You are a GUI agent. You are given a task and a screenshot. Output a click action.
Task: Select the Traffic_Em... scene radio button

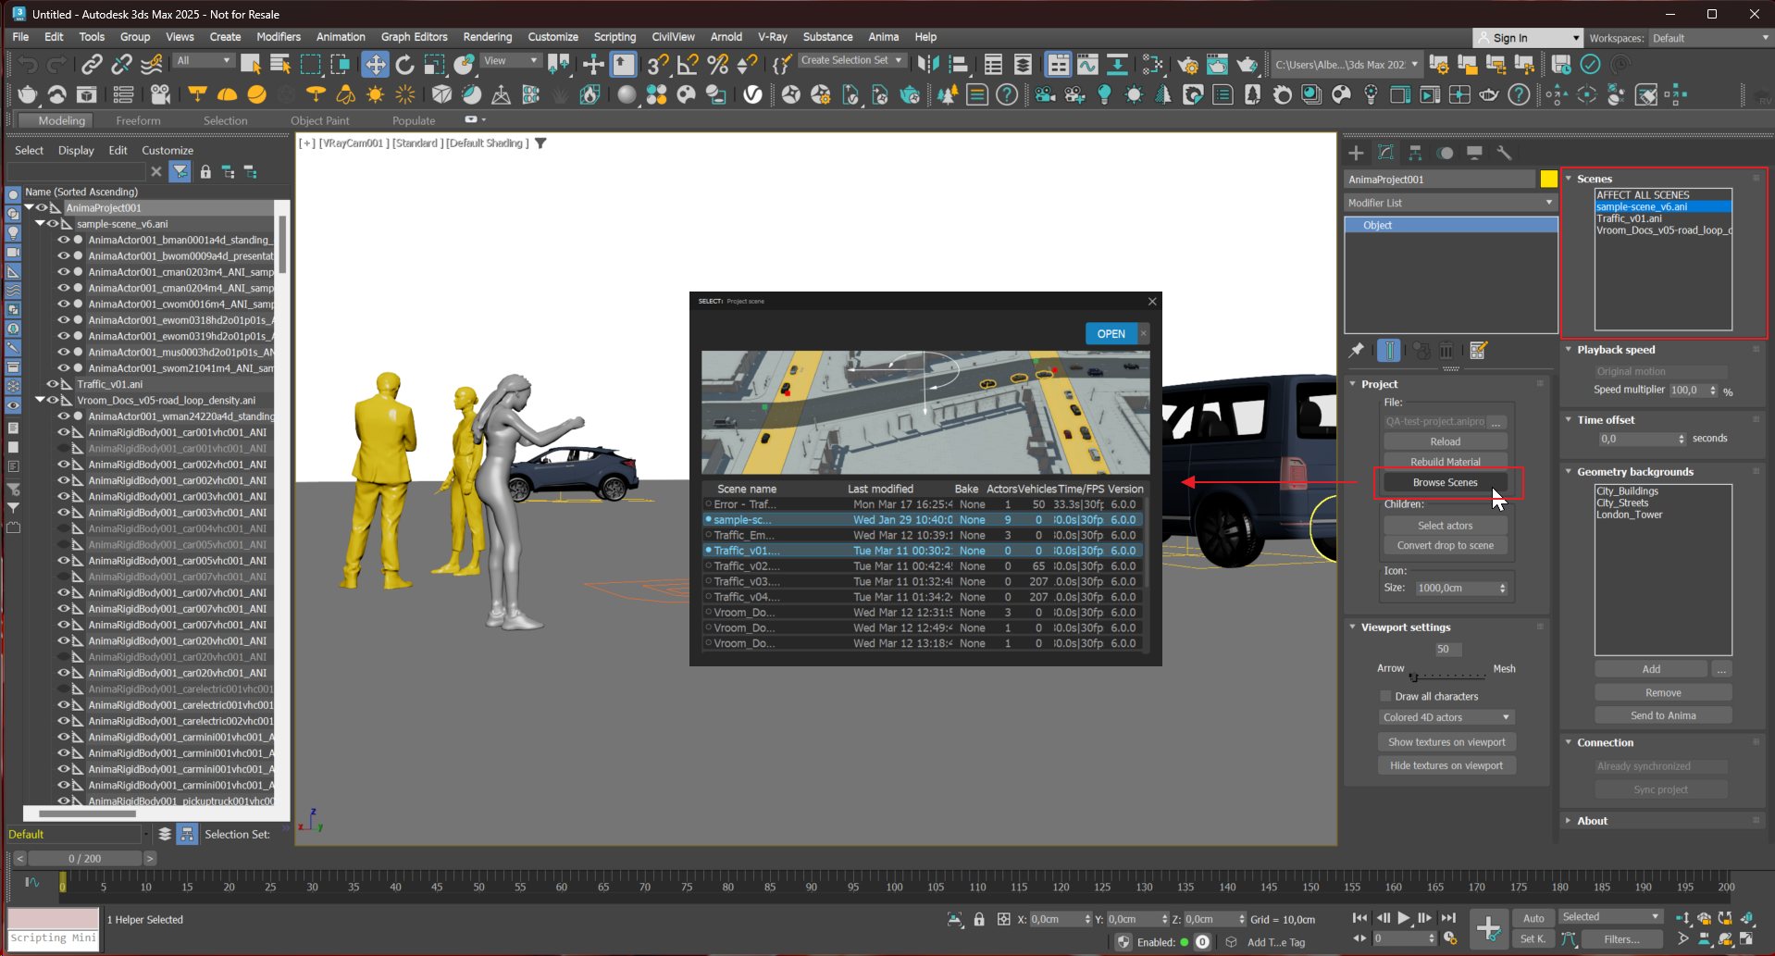click(x=709, y=535)
